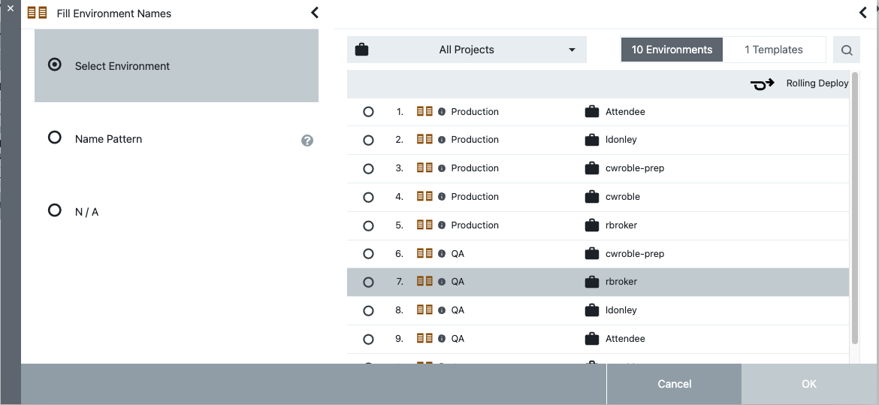Click briefcase icon next to Attendee row 1

click(592, 112)
